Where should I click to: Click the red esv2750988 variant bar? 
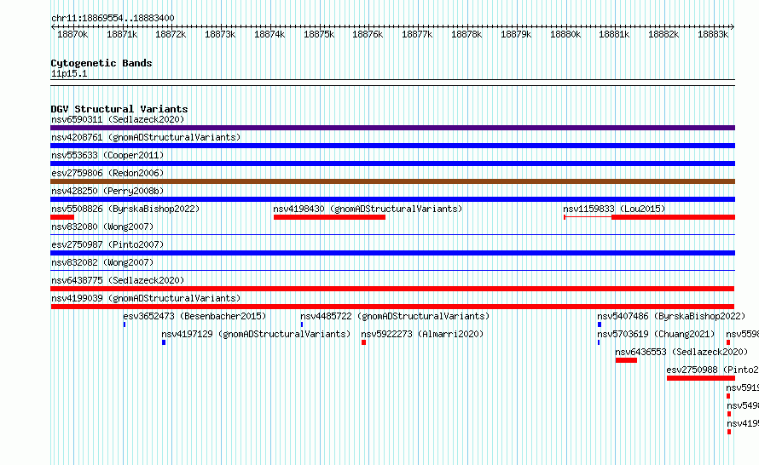(x=700, y=378)
